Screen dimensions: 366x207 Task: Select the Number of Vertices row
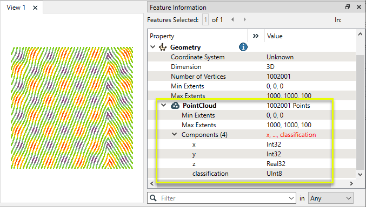pos(251,77)
